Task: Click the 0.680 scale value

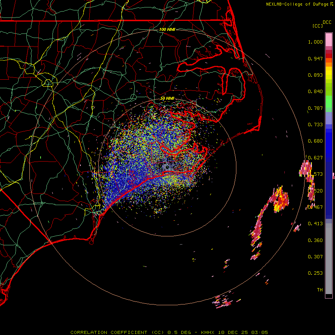Action: (315, 141)
